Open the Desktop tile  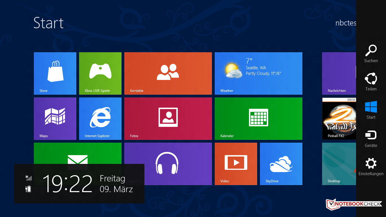tap(339, 164)
